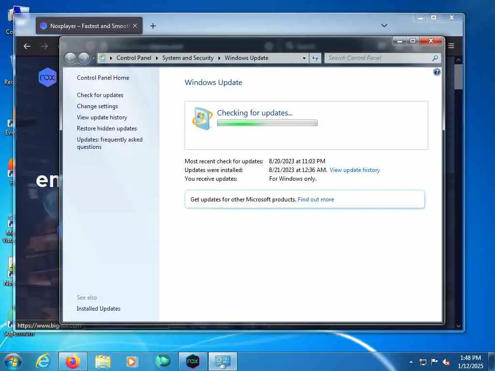
Task: Click the search magnifier in Control Panel
Action: click(x=435, y=58)
